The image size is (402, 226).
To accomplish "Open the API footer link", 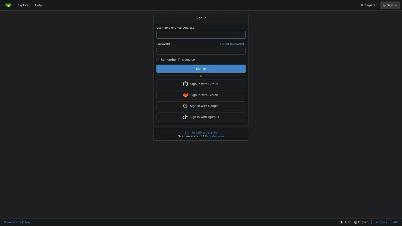I will tap(395, 222).
